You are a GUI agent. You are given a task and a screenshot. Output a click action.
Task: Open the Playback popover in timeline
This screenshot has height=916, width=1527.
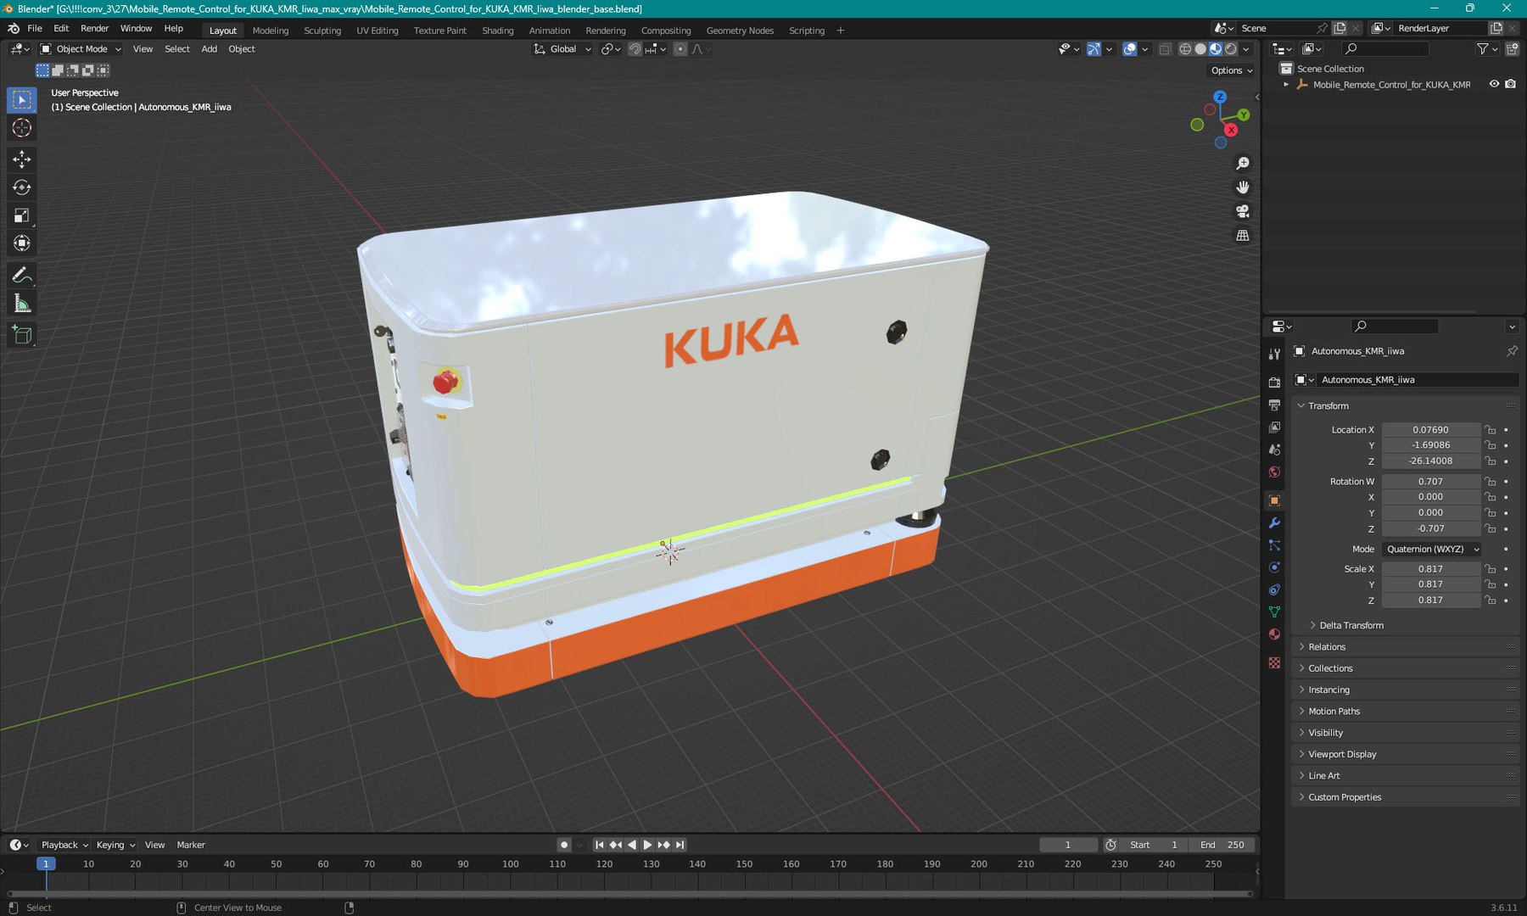[x=64, y=845]
